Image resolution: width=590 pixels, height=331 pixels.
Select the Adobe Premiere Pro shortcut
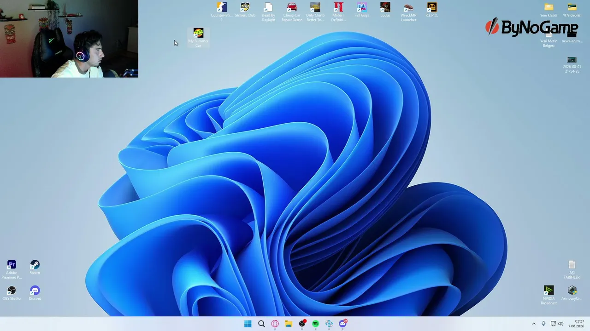(12, 270)
